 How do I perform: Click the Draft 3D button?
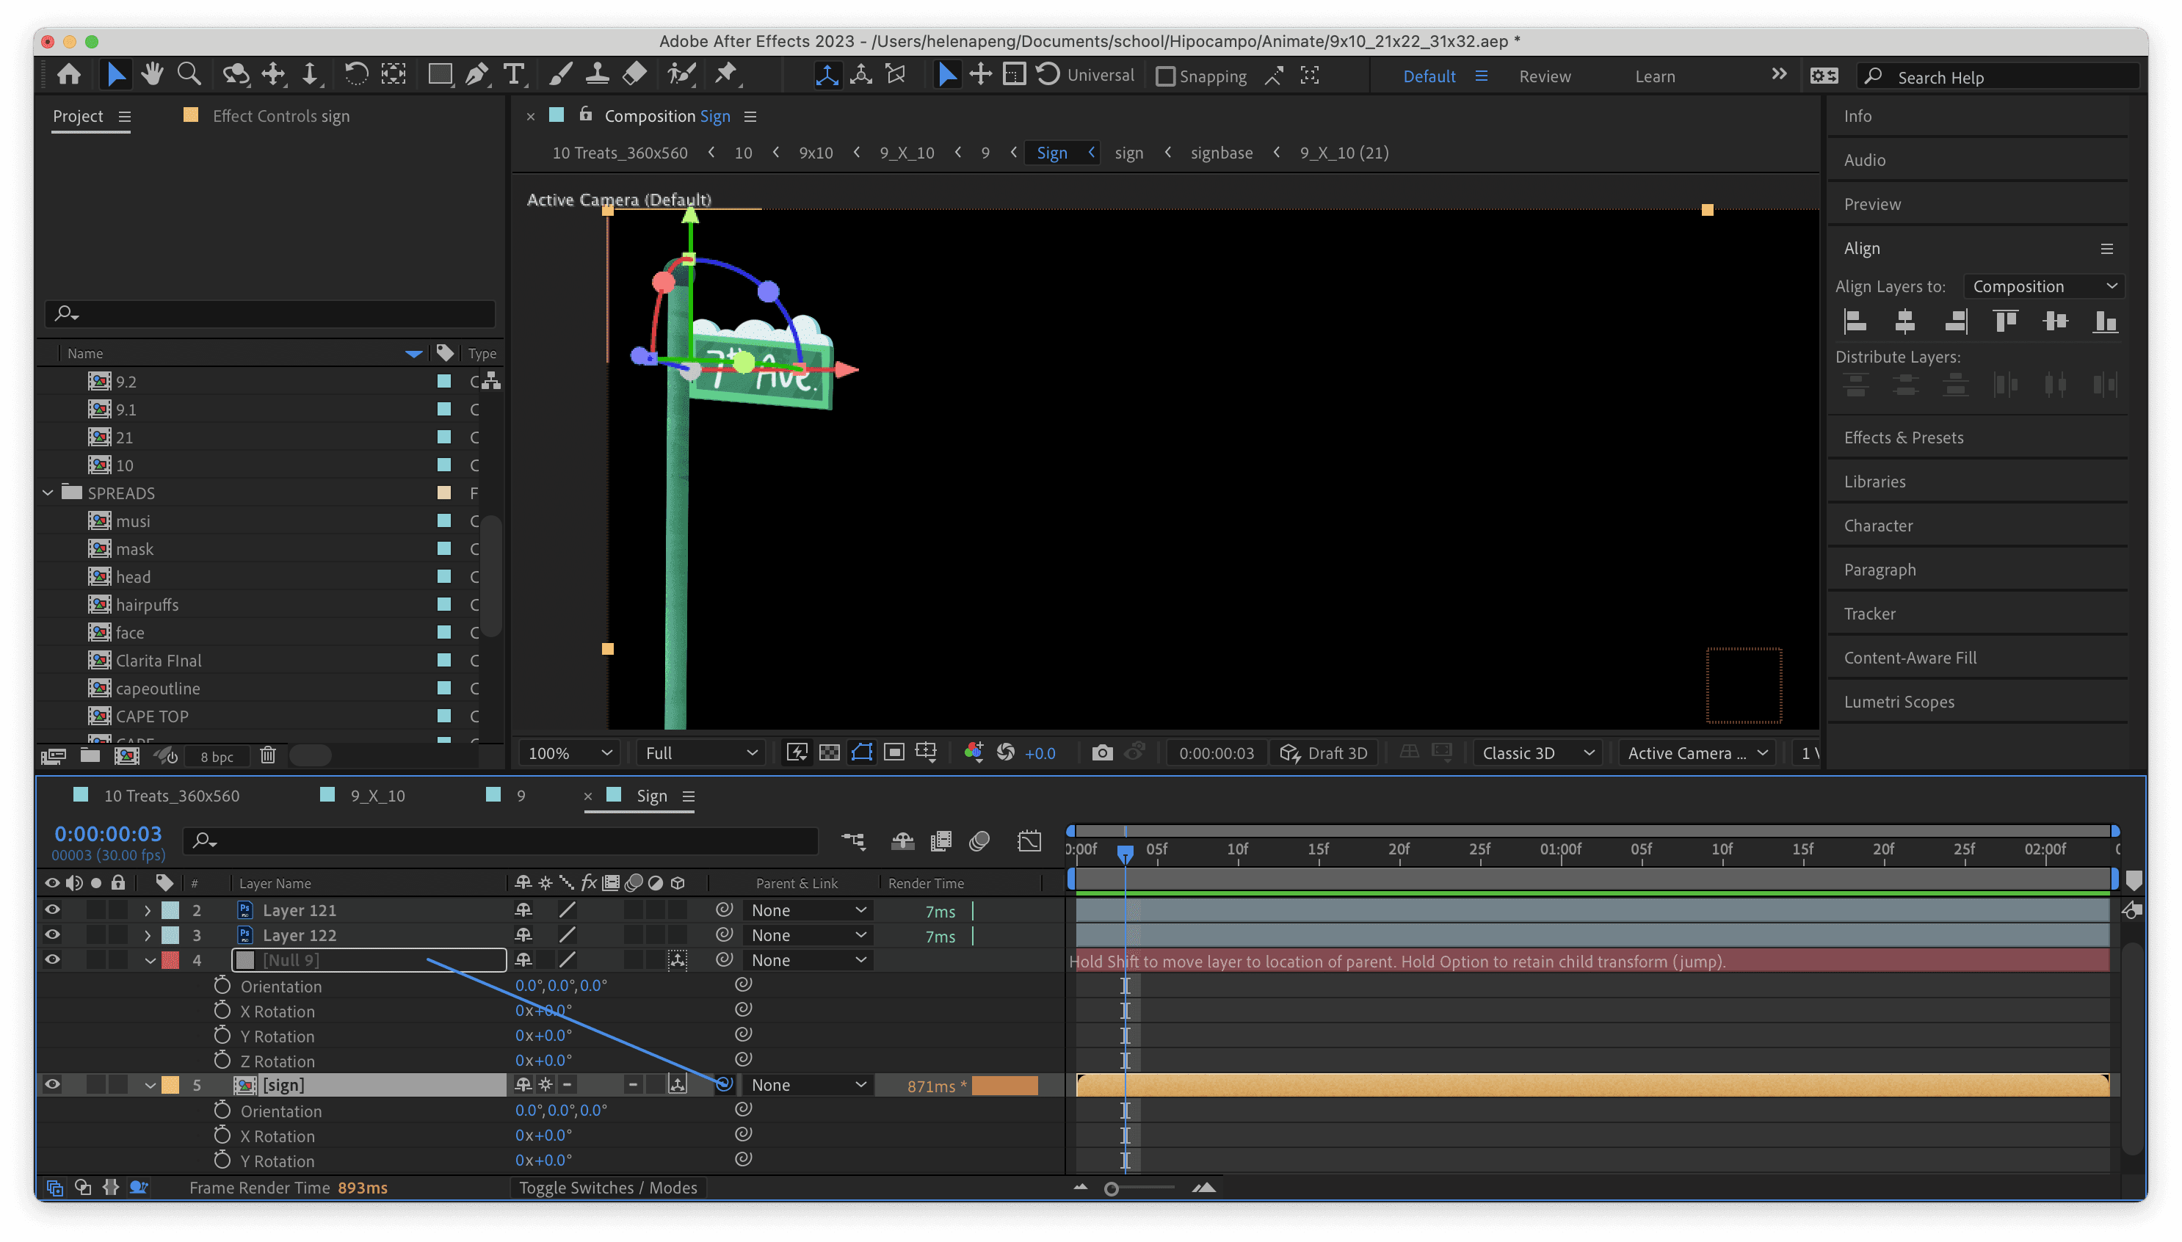click(1324, 752)
